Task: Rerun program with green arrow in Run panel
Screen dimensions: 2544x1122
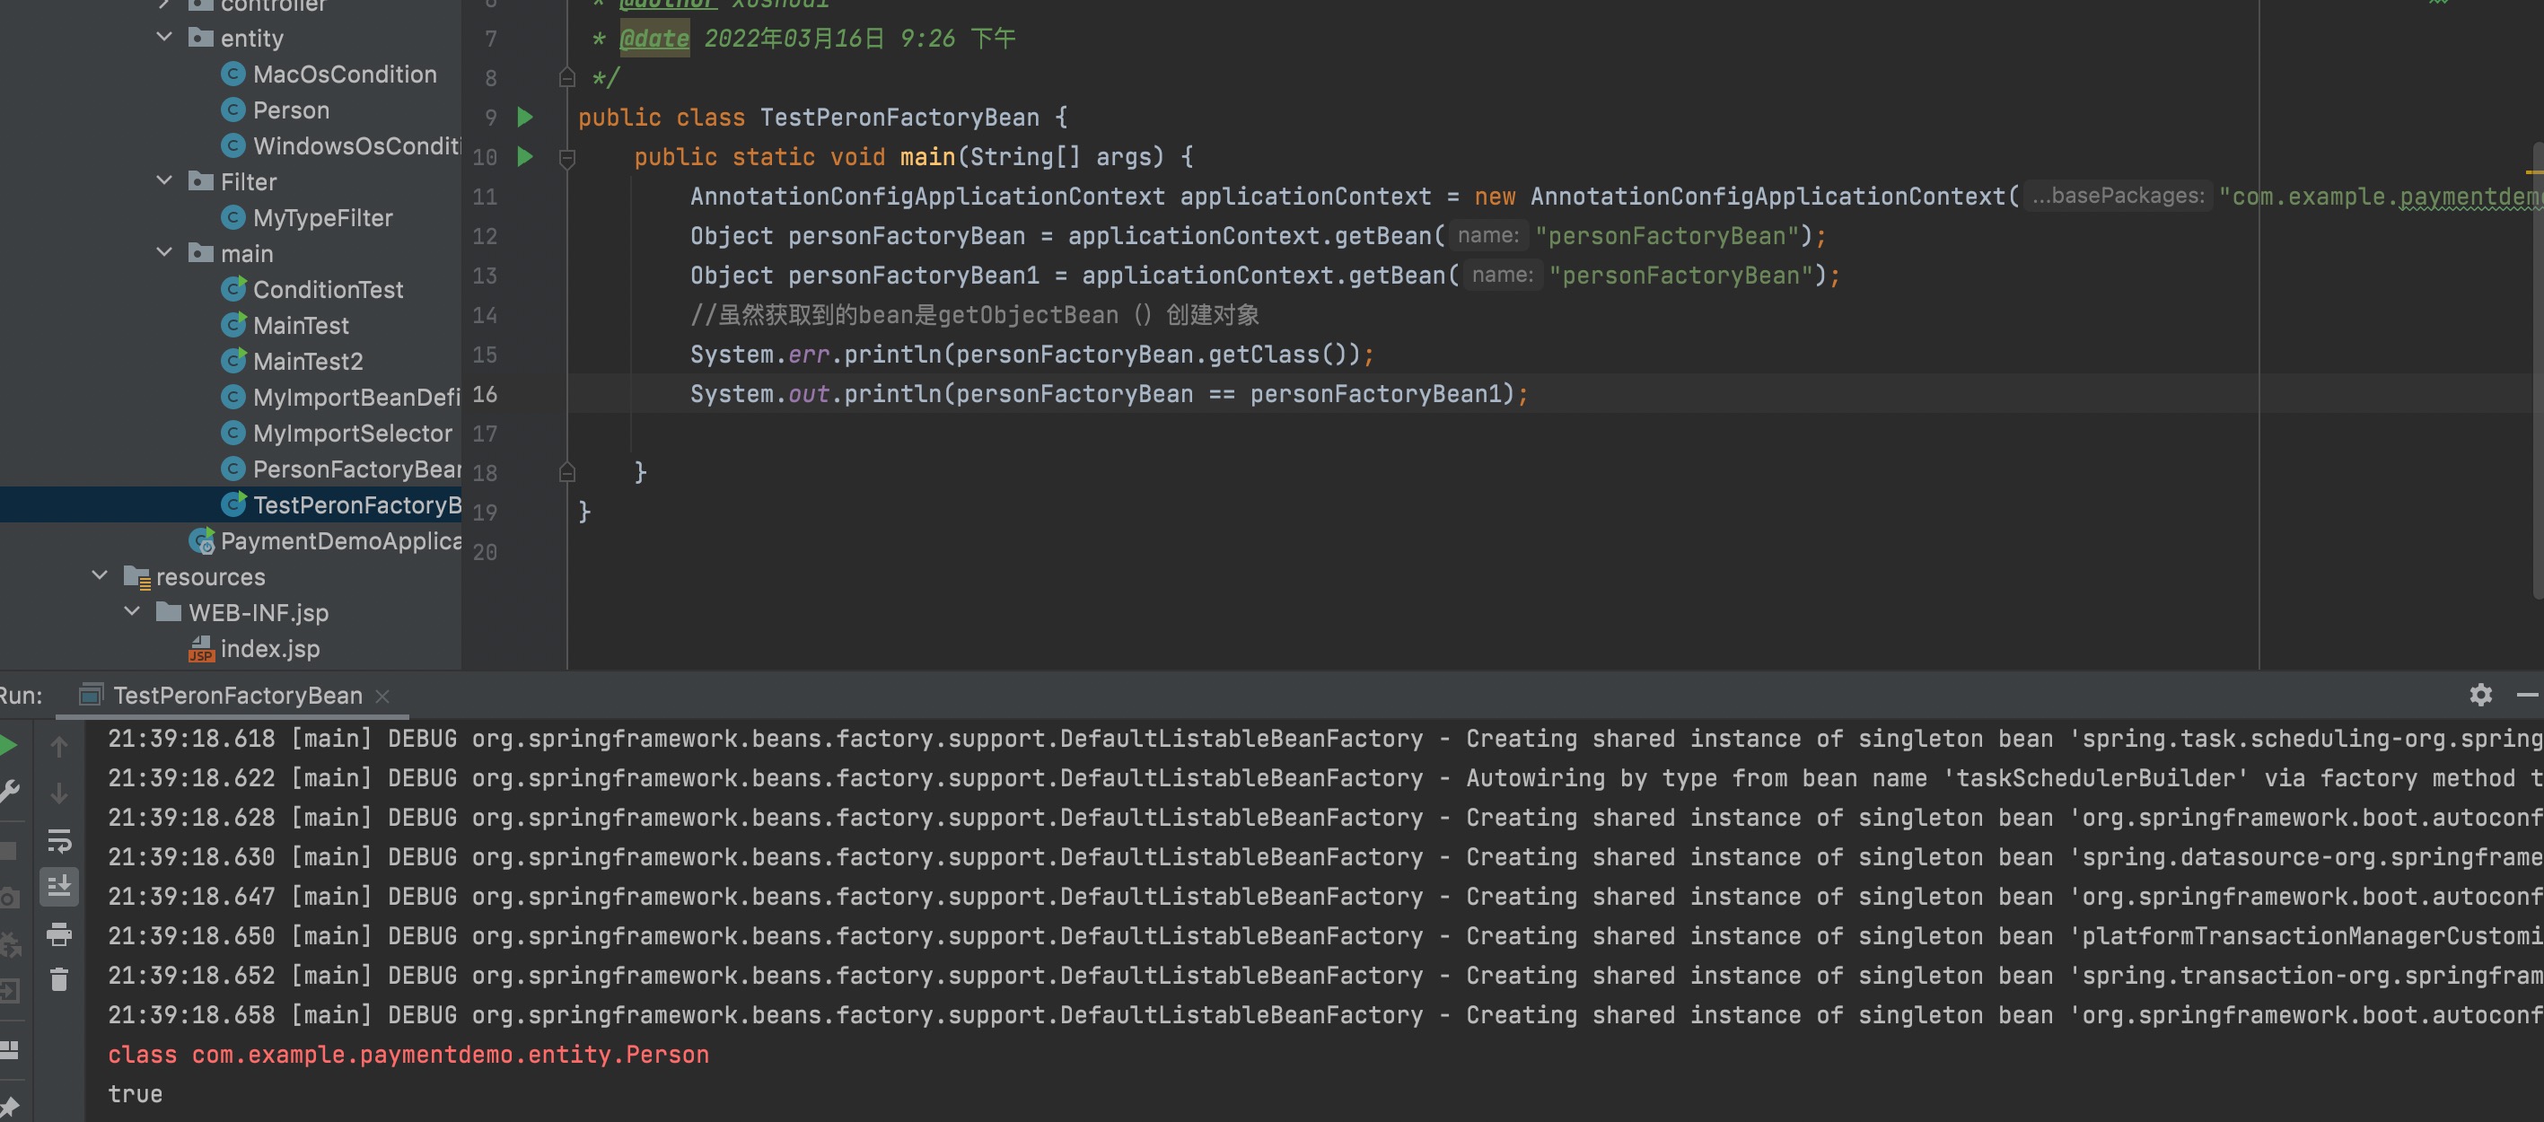Action: (8, 745)
